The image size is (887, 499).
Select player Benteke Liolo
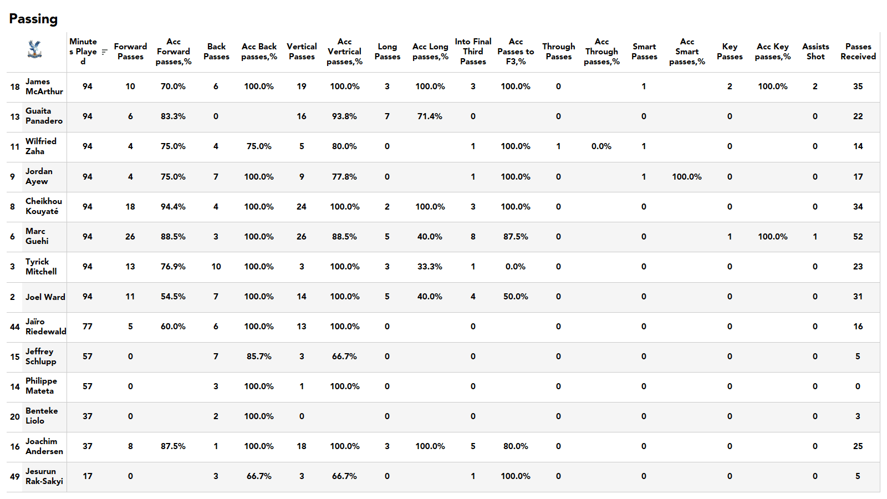coord(42,416)
